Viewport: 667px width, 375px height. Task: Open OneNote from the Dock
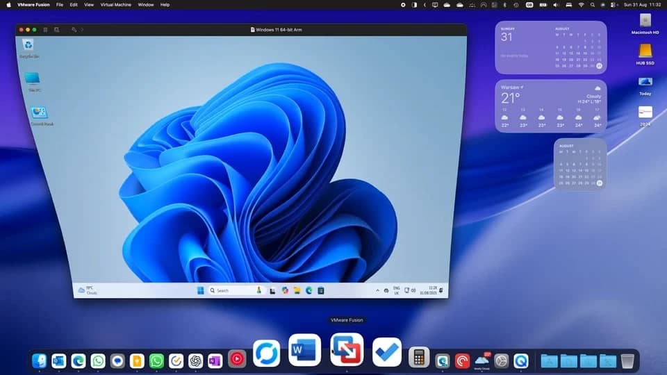[215, 360]
